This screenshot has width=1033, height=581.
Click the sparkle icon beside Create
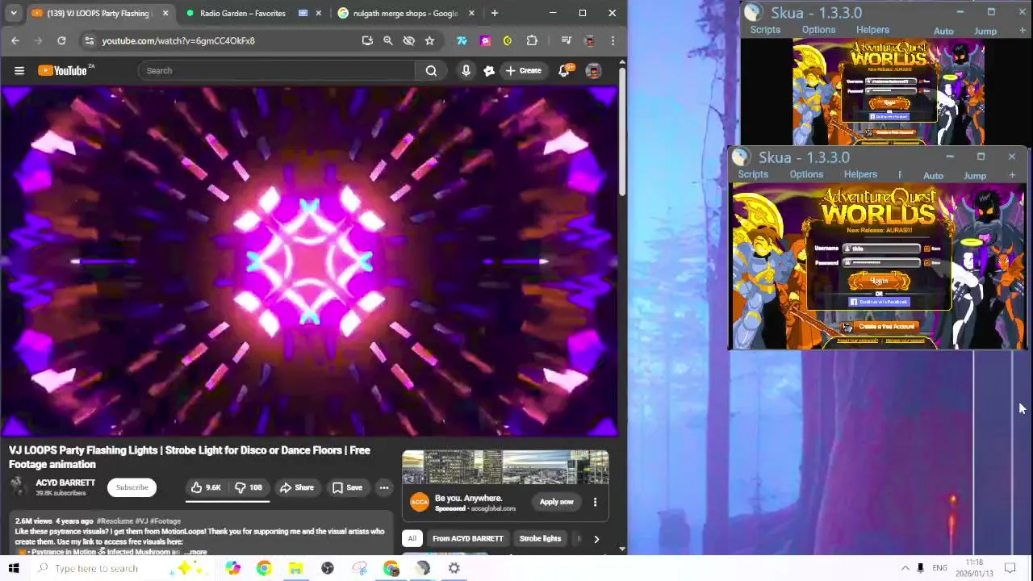(488, 71)
